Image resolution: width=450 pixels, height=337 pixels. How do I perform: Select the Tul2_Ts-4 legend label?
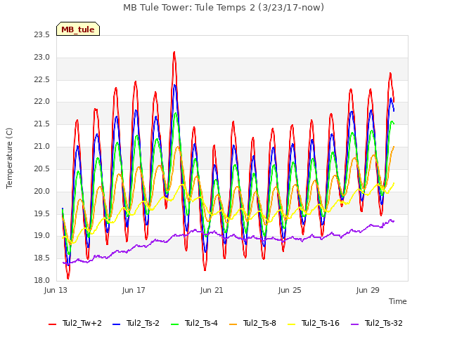[x=201, y=323]
